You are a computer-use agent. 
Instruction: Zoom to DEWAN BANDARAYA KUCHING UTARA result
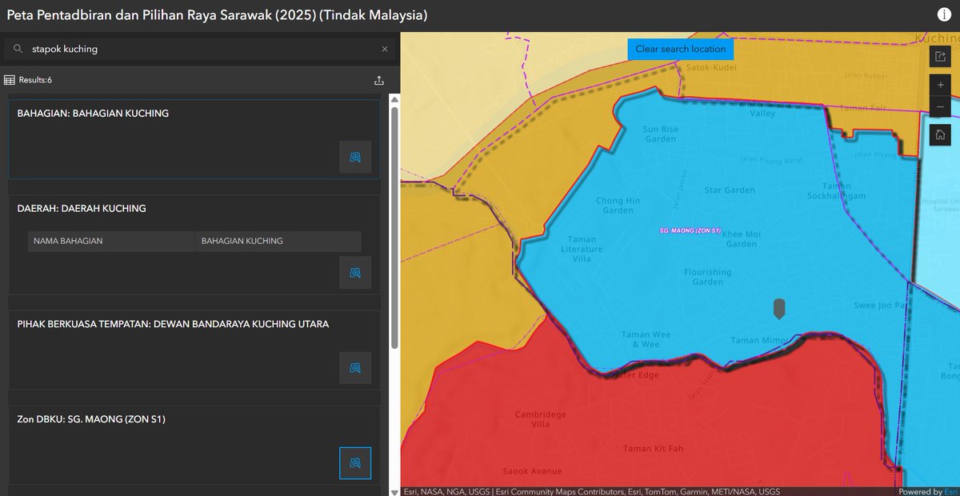354,367
